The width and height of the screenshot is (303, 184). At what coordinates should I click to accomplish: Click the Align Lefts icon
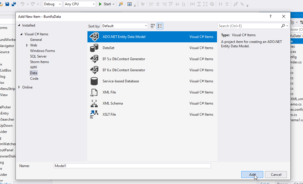pos(151,4)
